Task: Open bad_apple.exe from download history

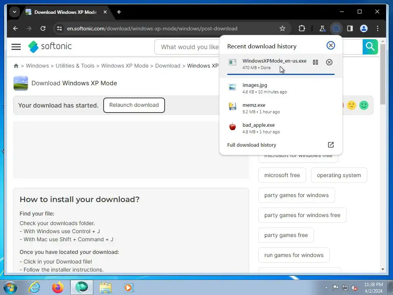Action: (x=281, y=128)
